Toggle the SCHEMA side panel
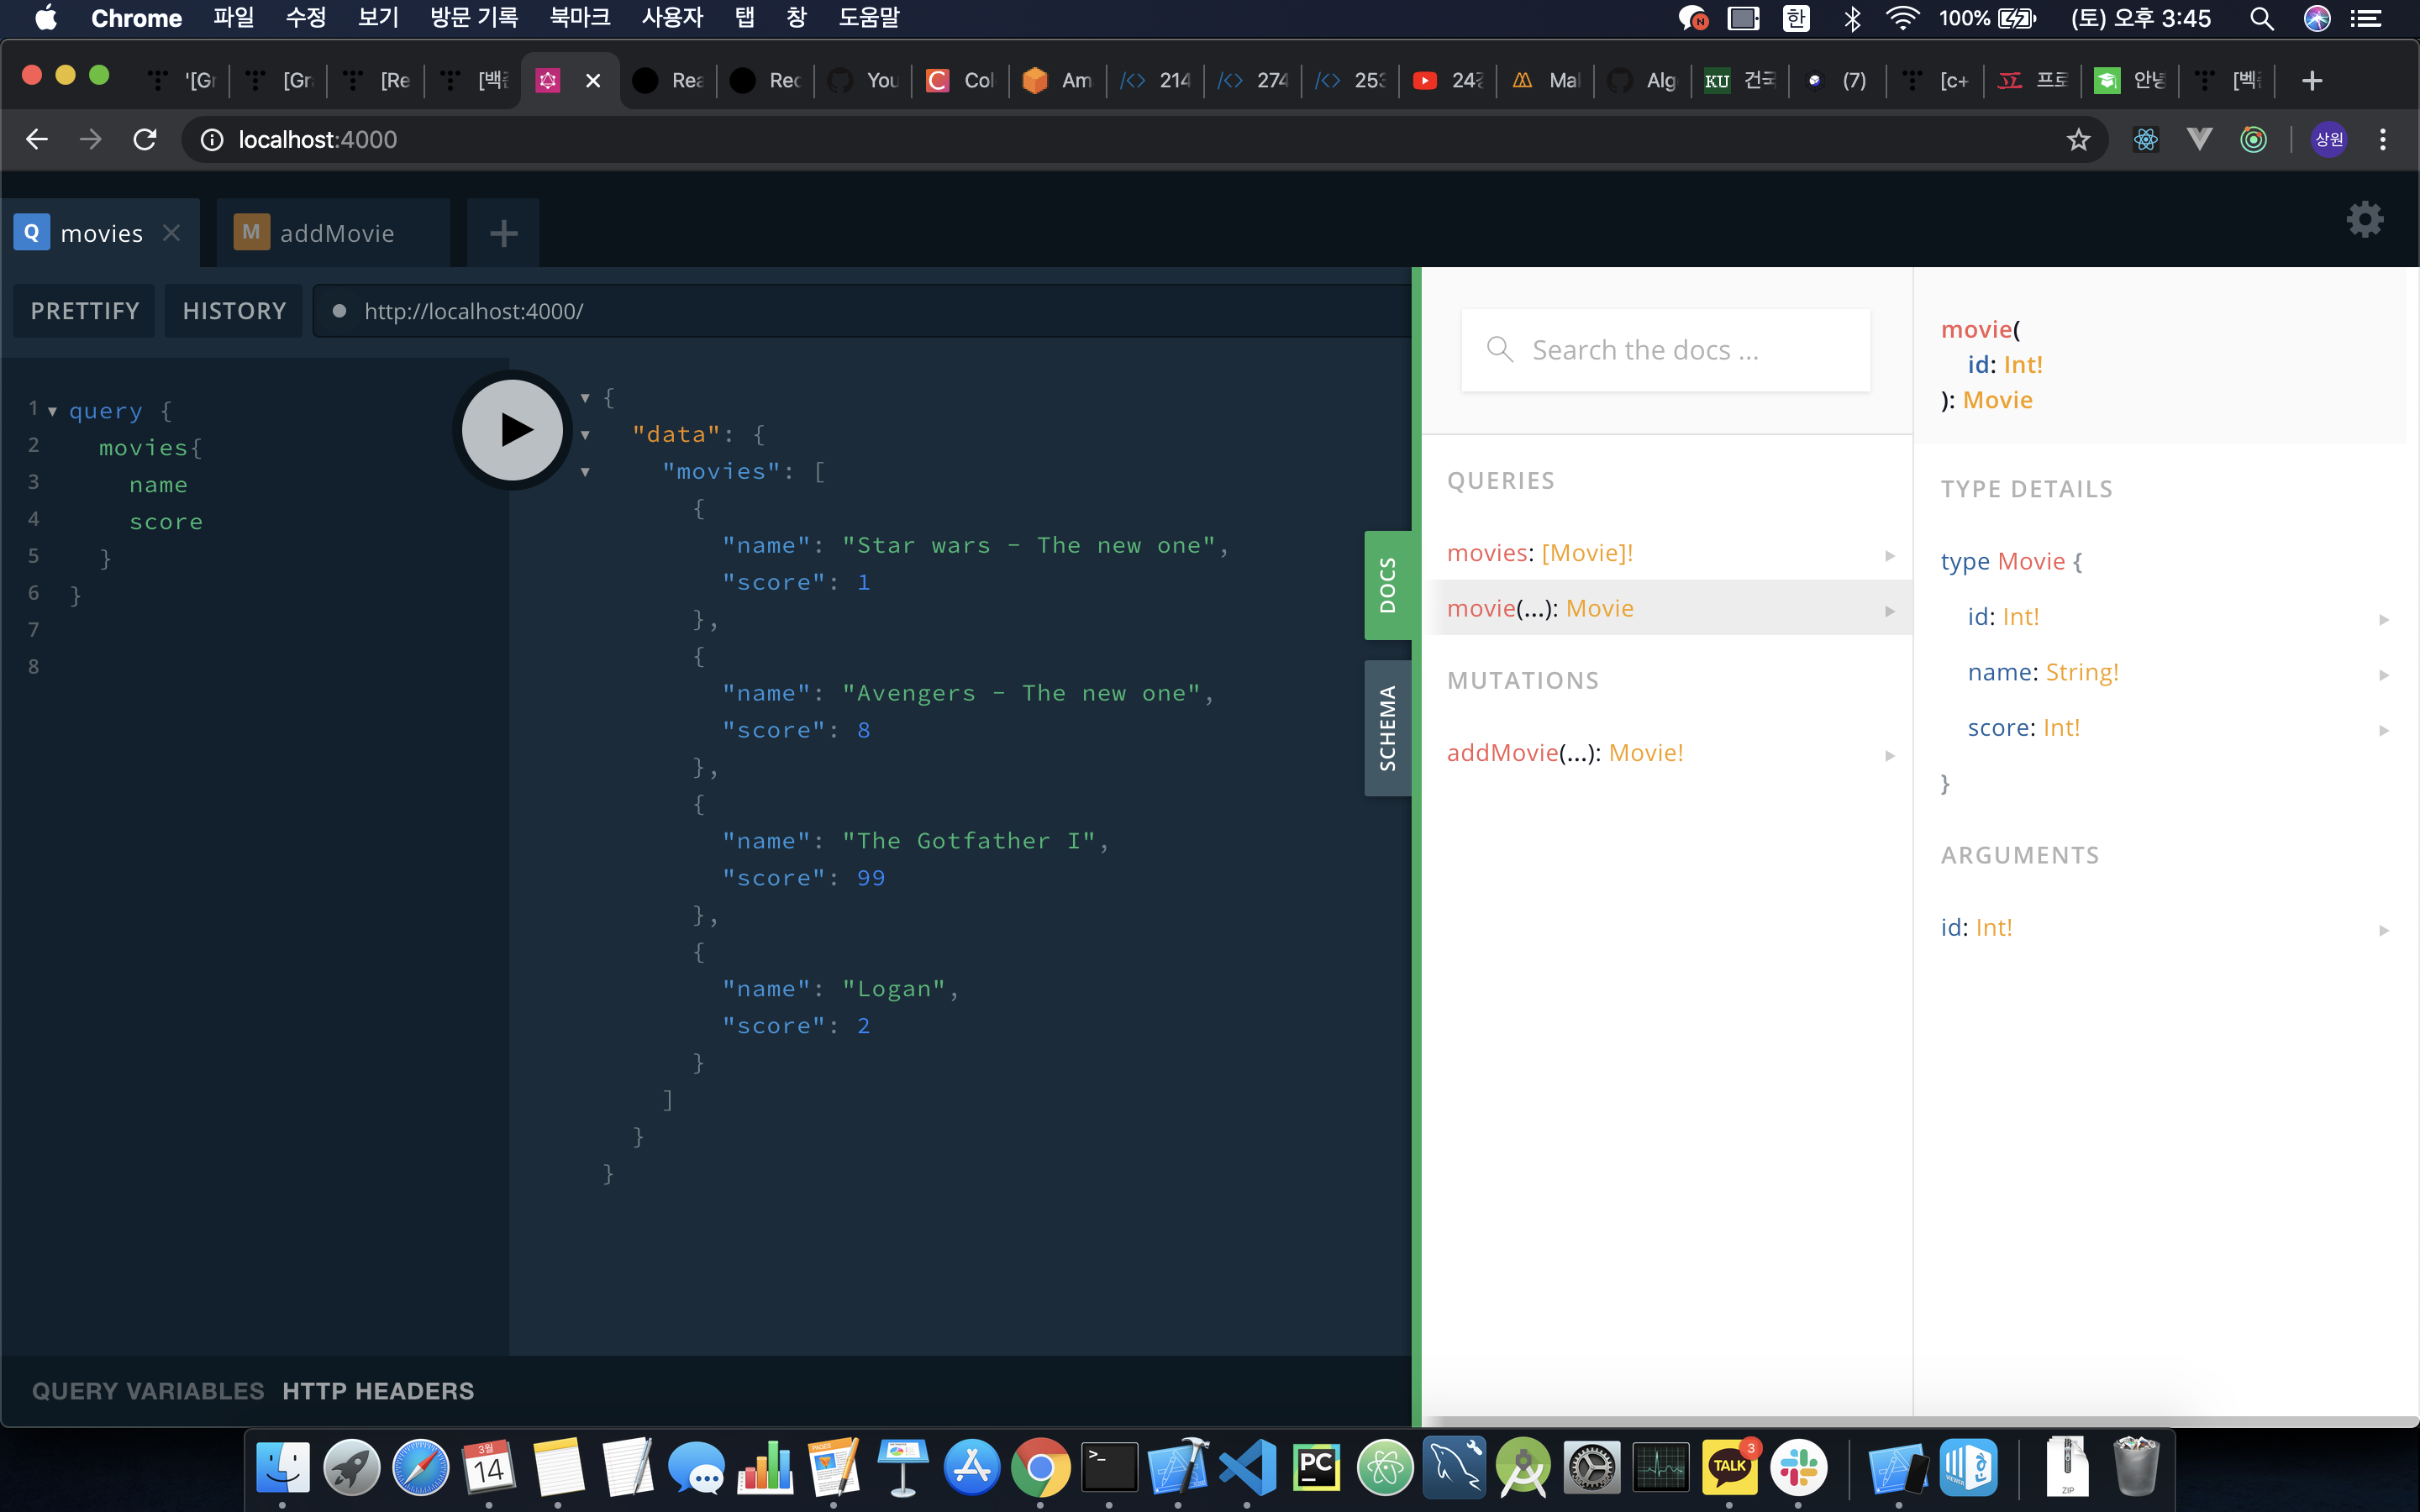2420x1512 pixels. click(x=1387, y=728)
